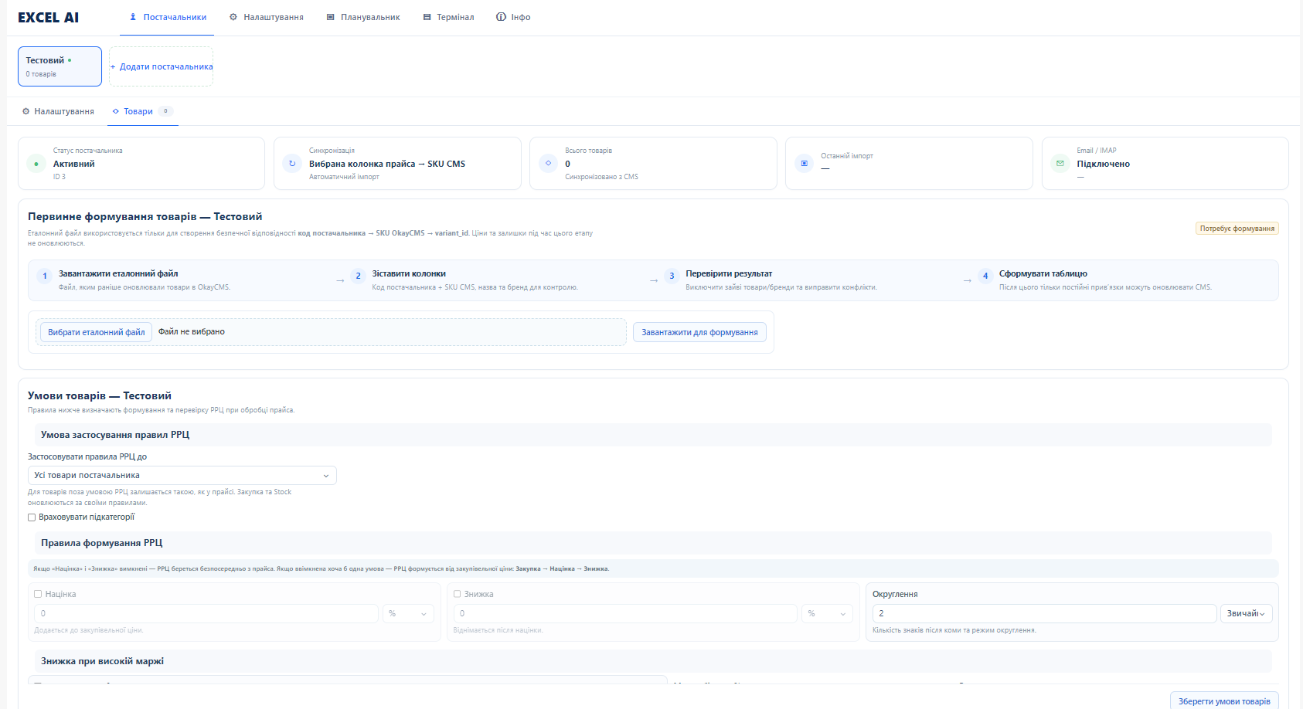The image size is (1303, 709).
Task: Open the Звичайне rounding mode dropdown
Action: (x=1246, y=613)
